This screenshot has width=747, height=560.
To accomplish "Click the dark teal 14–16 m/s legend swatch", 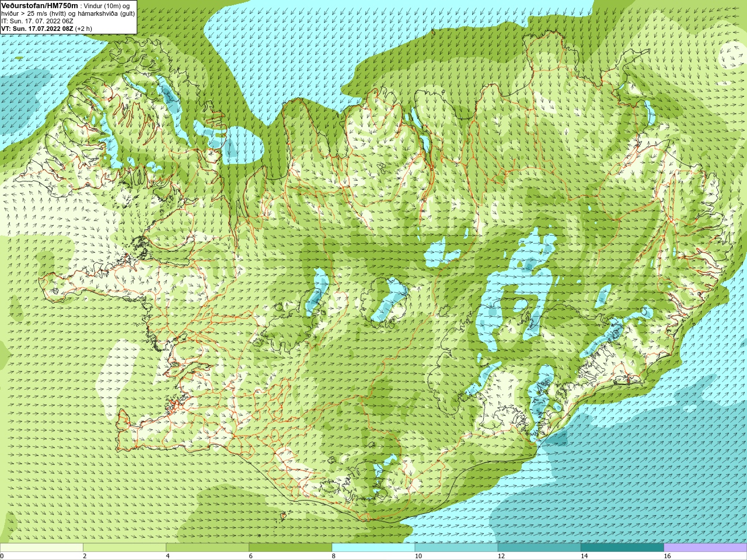I will [622, 547].
